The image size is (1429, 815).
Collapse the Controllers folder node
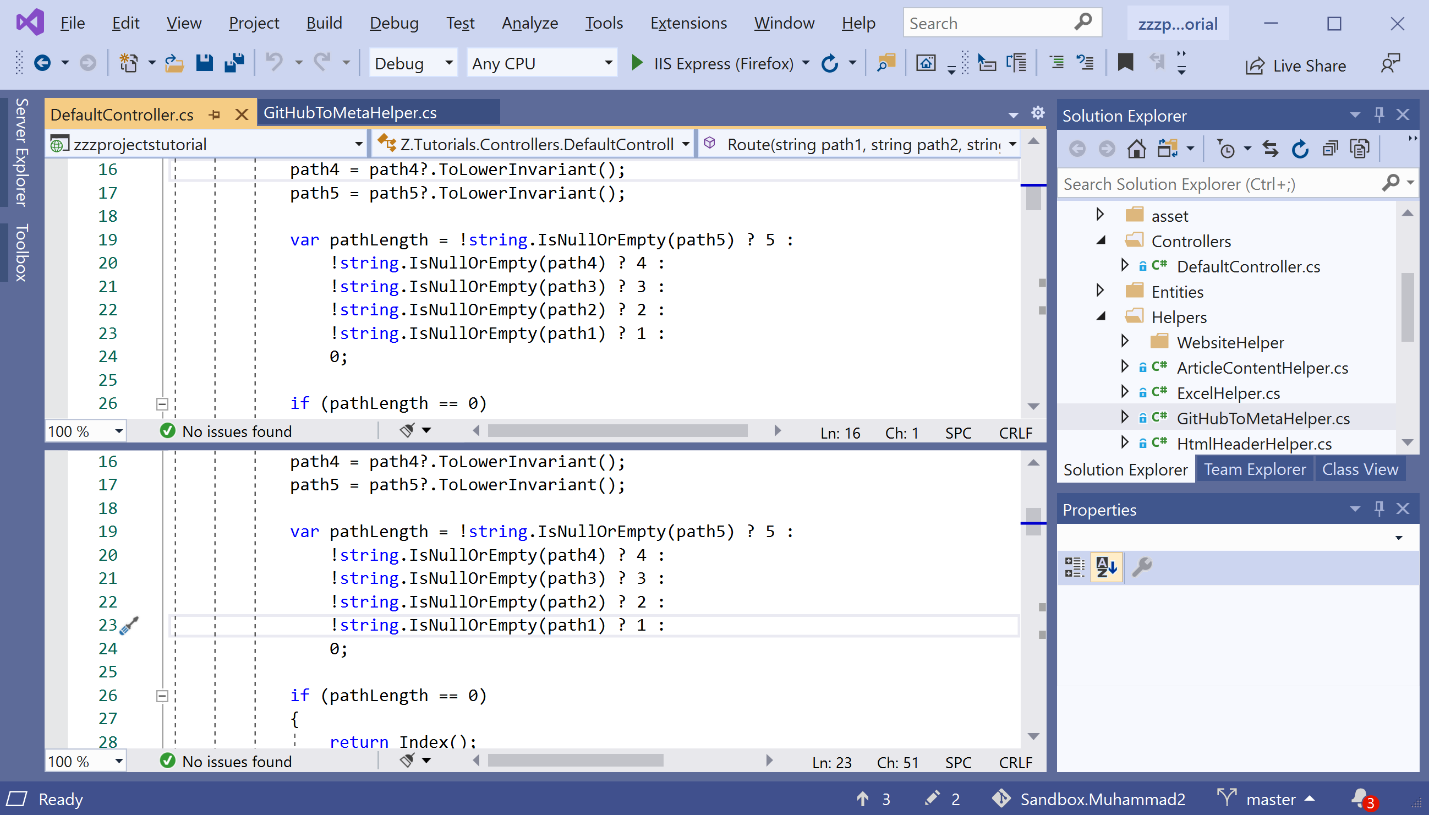pos(1101,240)
